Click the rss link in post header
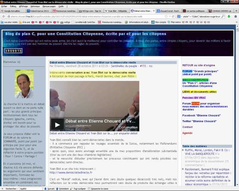Screen dimensions: 239x191 (x=150, y=66)
